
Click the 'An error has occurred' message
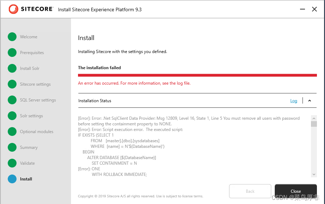(134, 83)
